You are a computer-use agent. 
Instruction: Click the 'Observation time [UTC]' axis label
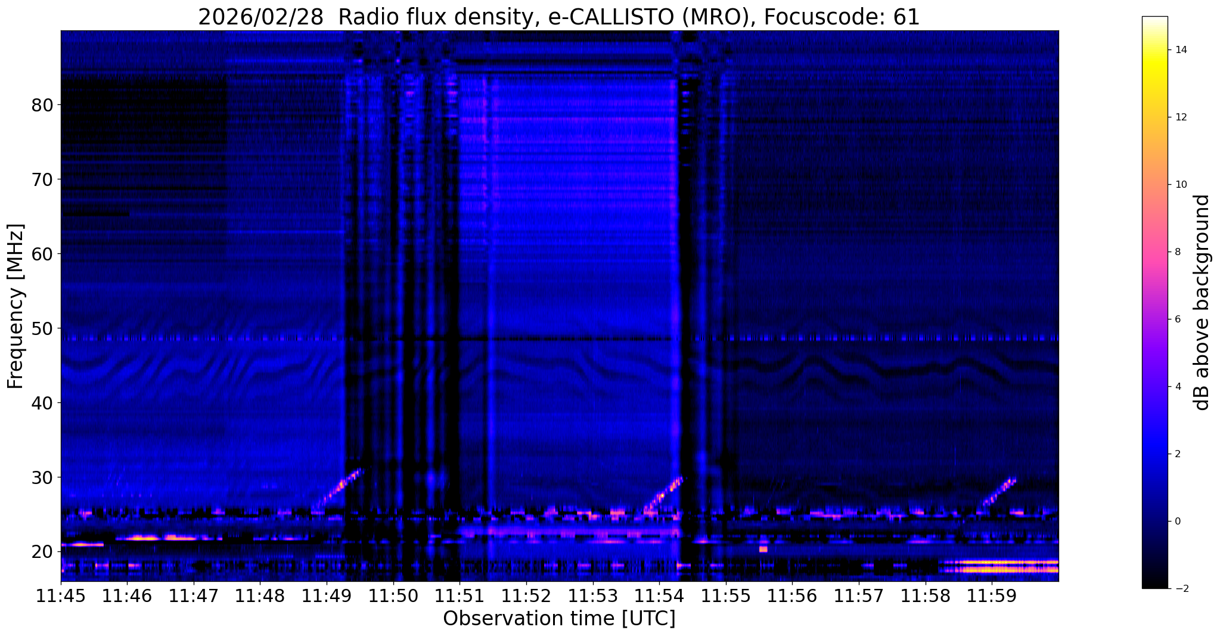tap(559, 618)
